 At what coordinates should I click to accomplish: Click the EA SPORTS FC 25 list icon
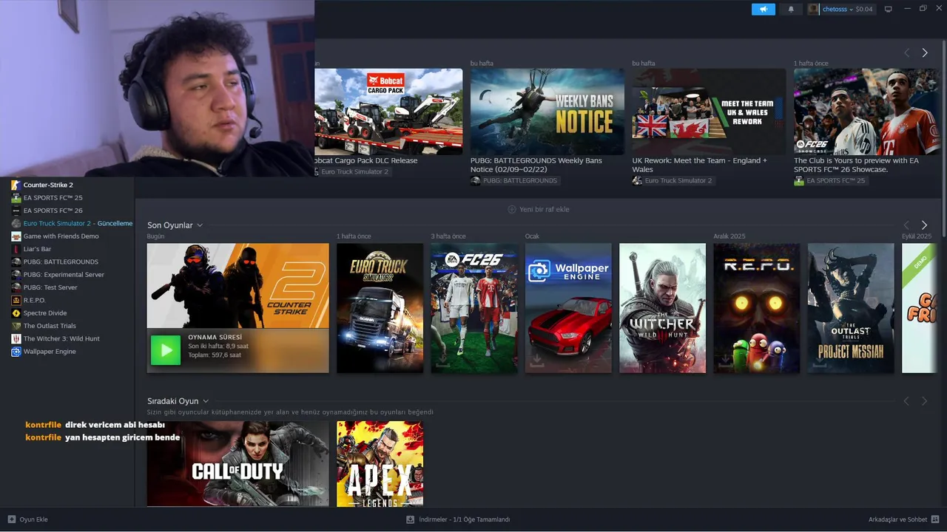click(x=16, y=198)
